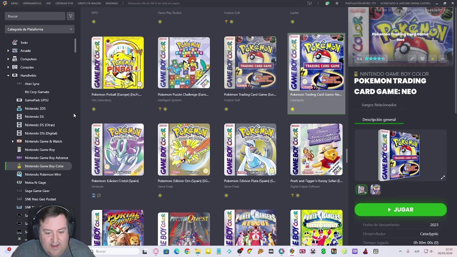Screen dimensions: 457x257
Task: Expand the Consoles category
Action: click(x=8, y=67)
